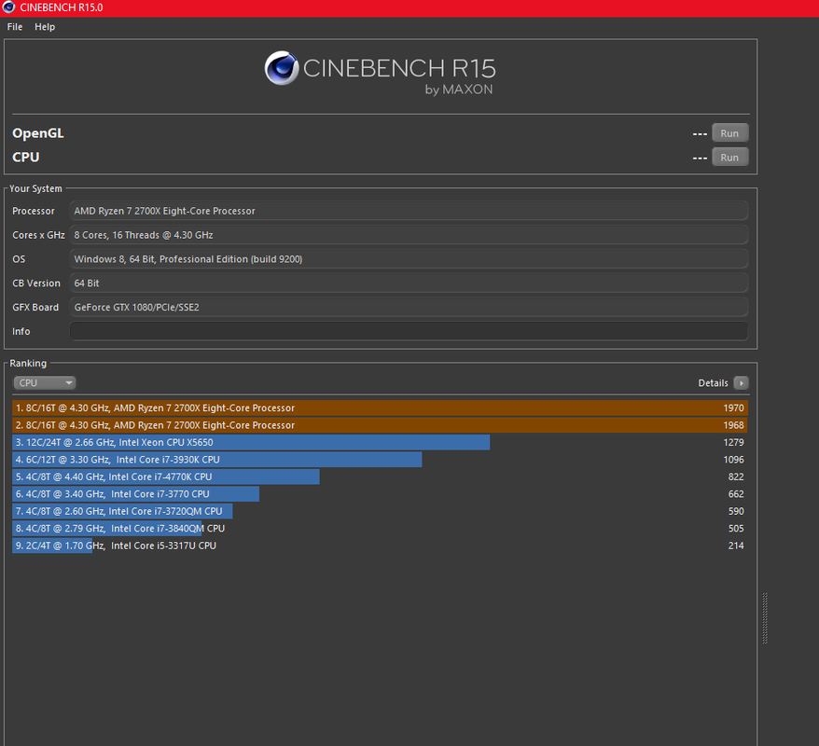The height and width of the screenshot is (746, 819).
Task: Select the Intel Core i7-3840QM ranking row
Action: (380, 529)
